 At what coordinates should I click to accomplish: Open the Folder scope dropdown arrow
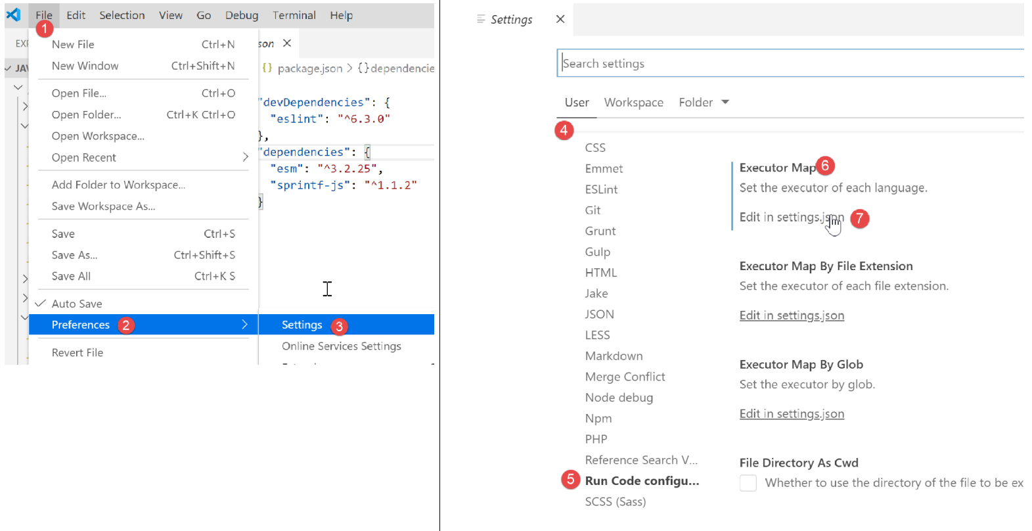coord(725,102)
